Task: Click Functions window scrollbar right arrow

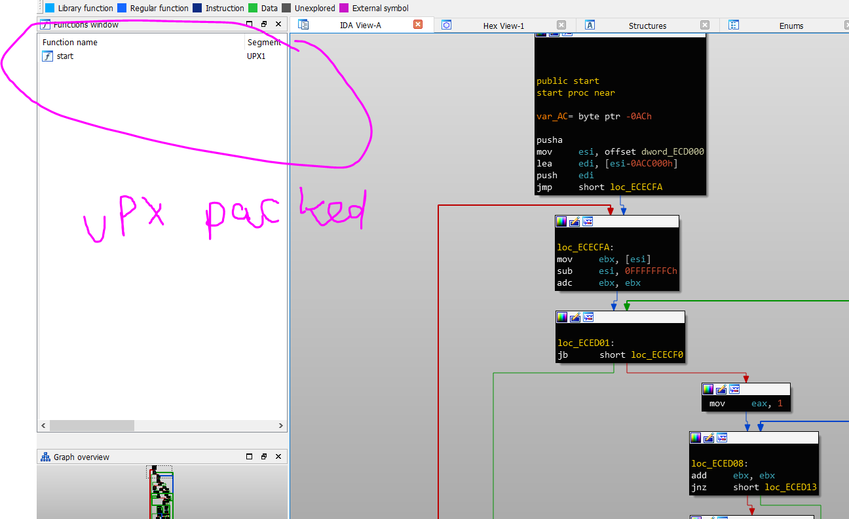Action: point(281,426)
